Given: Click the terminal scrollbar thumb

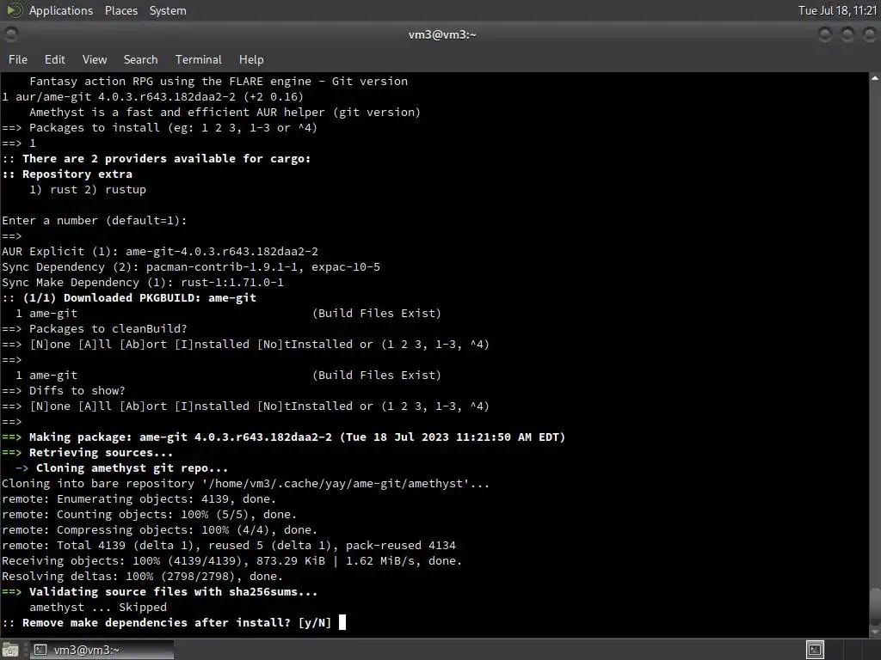Looking at the screenshot, I should point(875,606).
